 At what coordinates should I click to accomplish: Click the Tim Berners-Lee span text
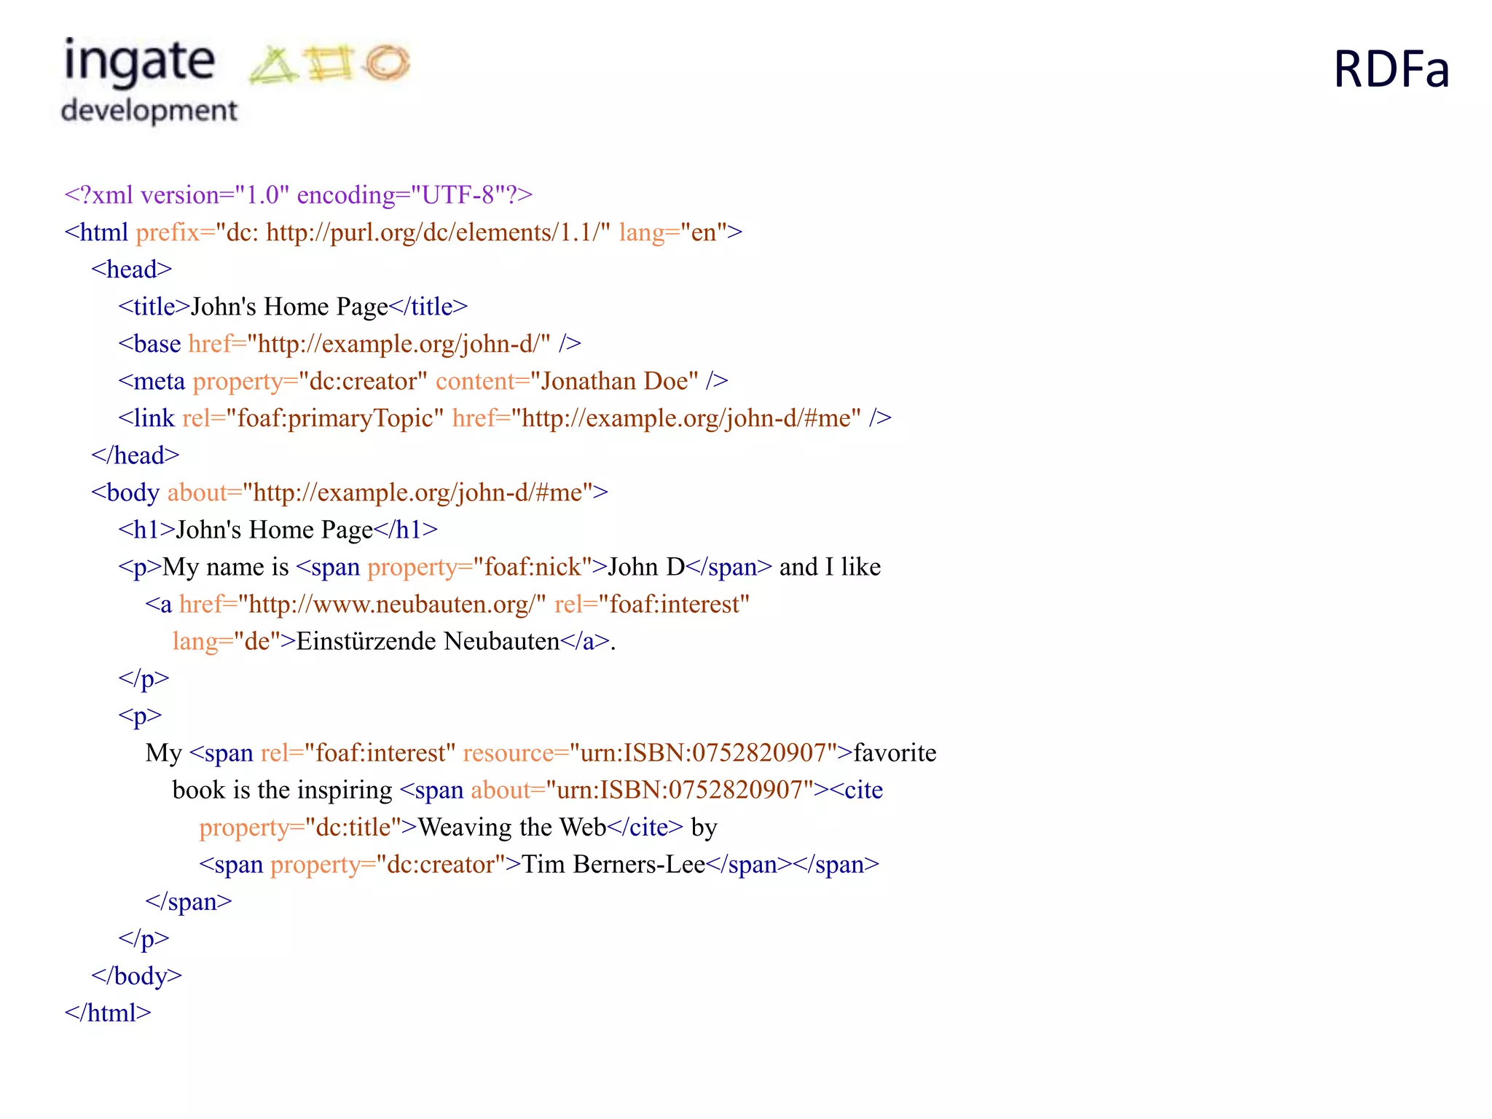613,864
